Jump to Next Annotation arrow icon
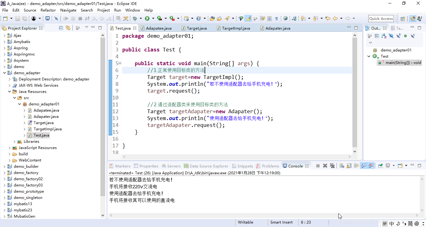 click(x=303, y=18)
